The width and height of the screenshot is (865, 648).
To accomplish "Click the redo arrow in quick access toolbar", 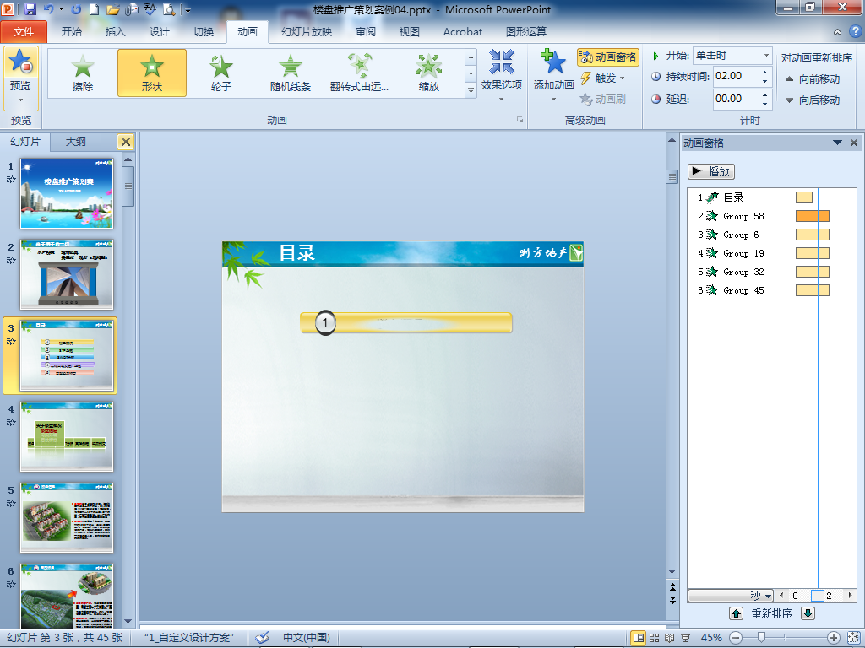I will (76, 9).
